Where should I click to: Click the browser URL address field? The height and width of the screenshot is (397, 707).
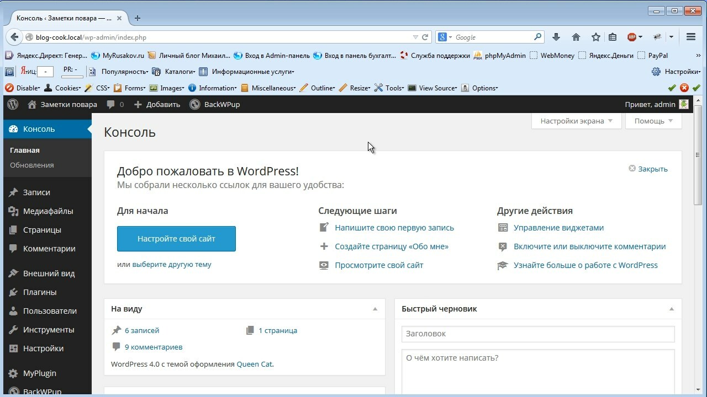click(x=221, y=37)
